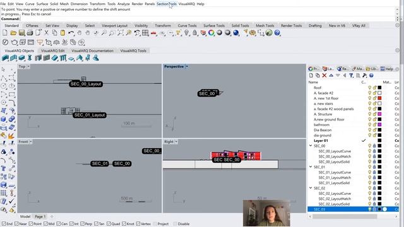Toggle visibility bulb of Roof layer
This screenshot has height=227, width=404.
pyautogui.click(x=369, y=88)
